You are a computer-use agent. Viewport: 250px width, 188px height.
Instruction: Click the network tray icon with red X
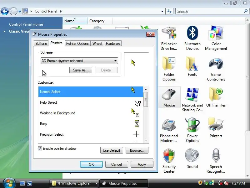[220, 183]
